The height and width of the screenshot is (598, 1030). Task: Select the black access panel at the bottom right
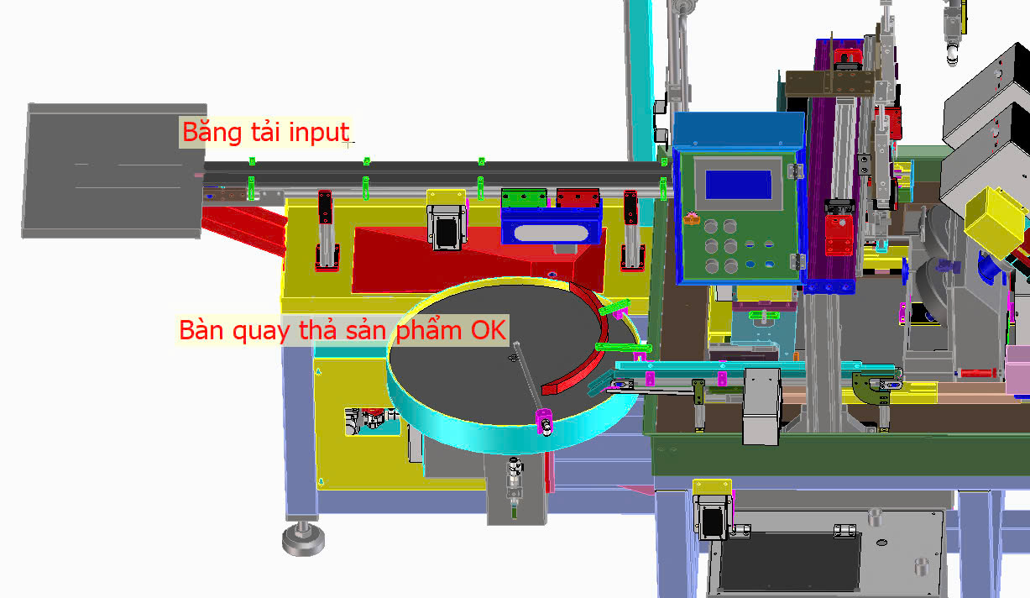(789, 561)
